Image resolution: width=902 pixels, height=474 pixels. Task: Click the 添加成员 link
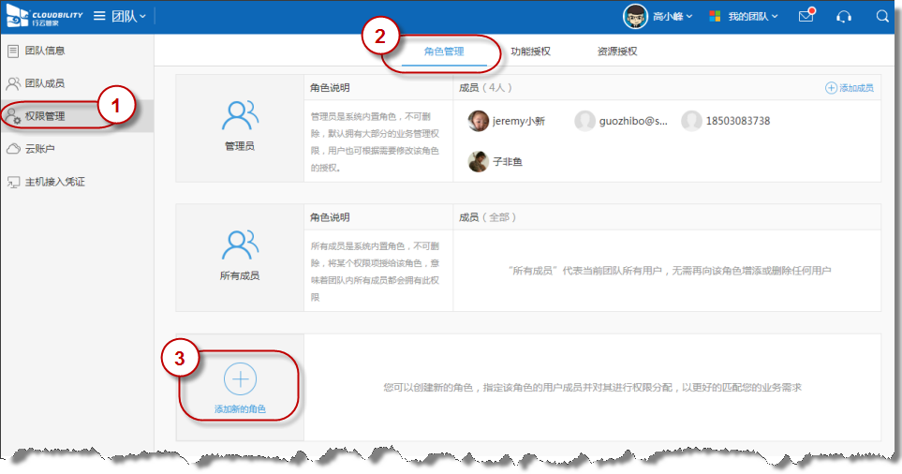(x=850, y=87)
